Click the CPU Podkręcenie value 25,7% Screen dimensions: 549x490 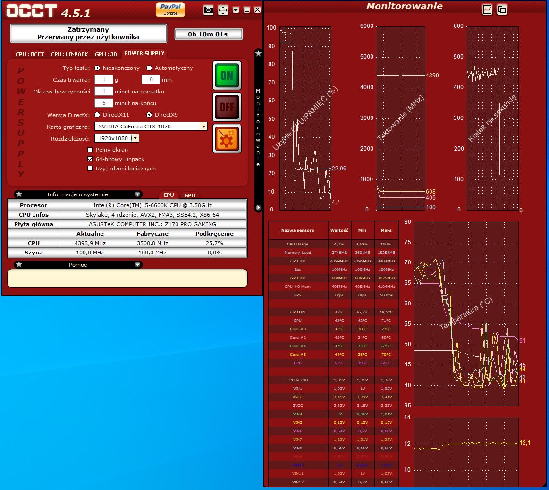pos(214,243)
